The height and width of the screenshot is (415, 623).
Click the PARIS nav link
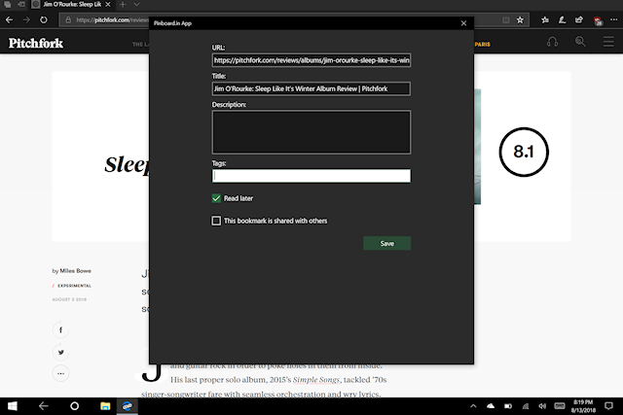(483, 45)
